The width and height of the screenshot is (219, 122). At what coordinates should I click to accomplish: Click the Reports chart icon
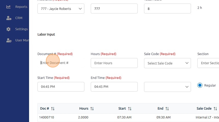pyautogui.click(x=9, y=7)
